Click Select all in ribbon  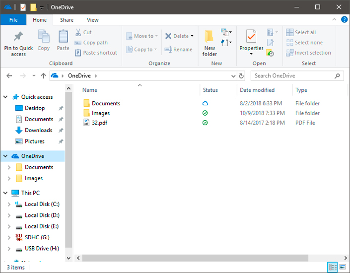[301, 32]
